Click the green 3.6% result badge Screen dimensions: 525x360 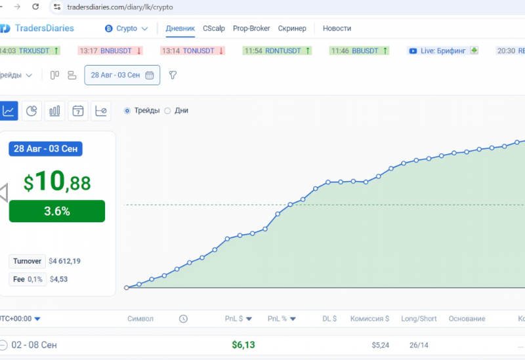57,211
